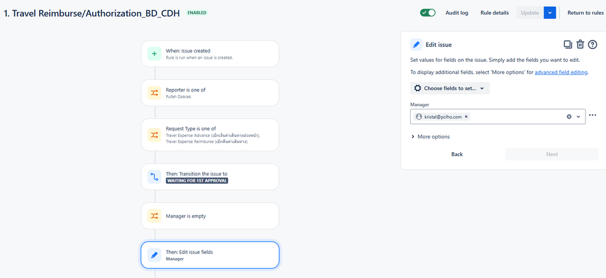
Task: Click the pencil icon on Edit issue fields
Action: click(x=154, y=255)
